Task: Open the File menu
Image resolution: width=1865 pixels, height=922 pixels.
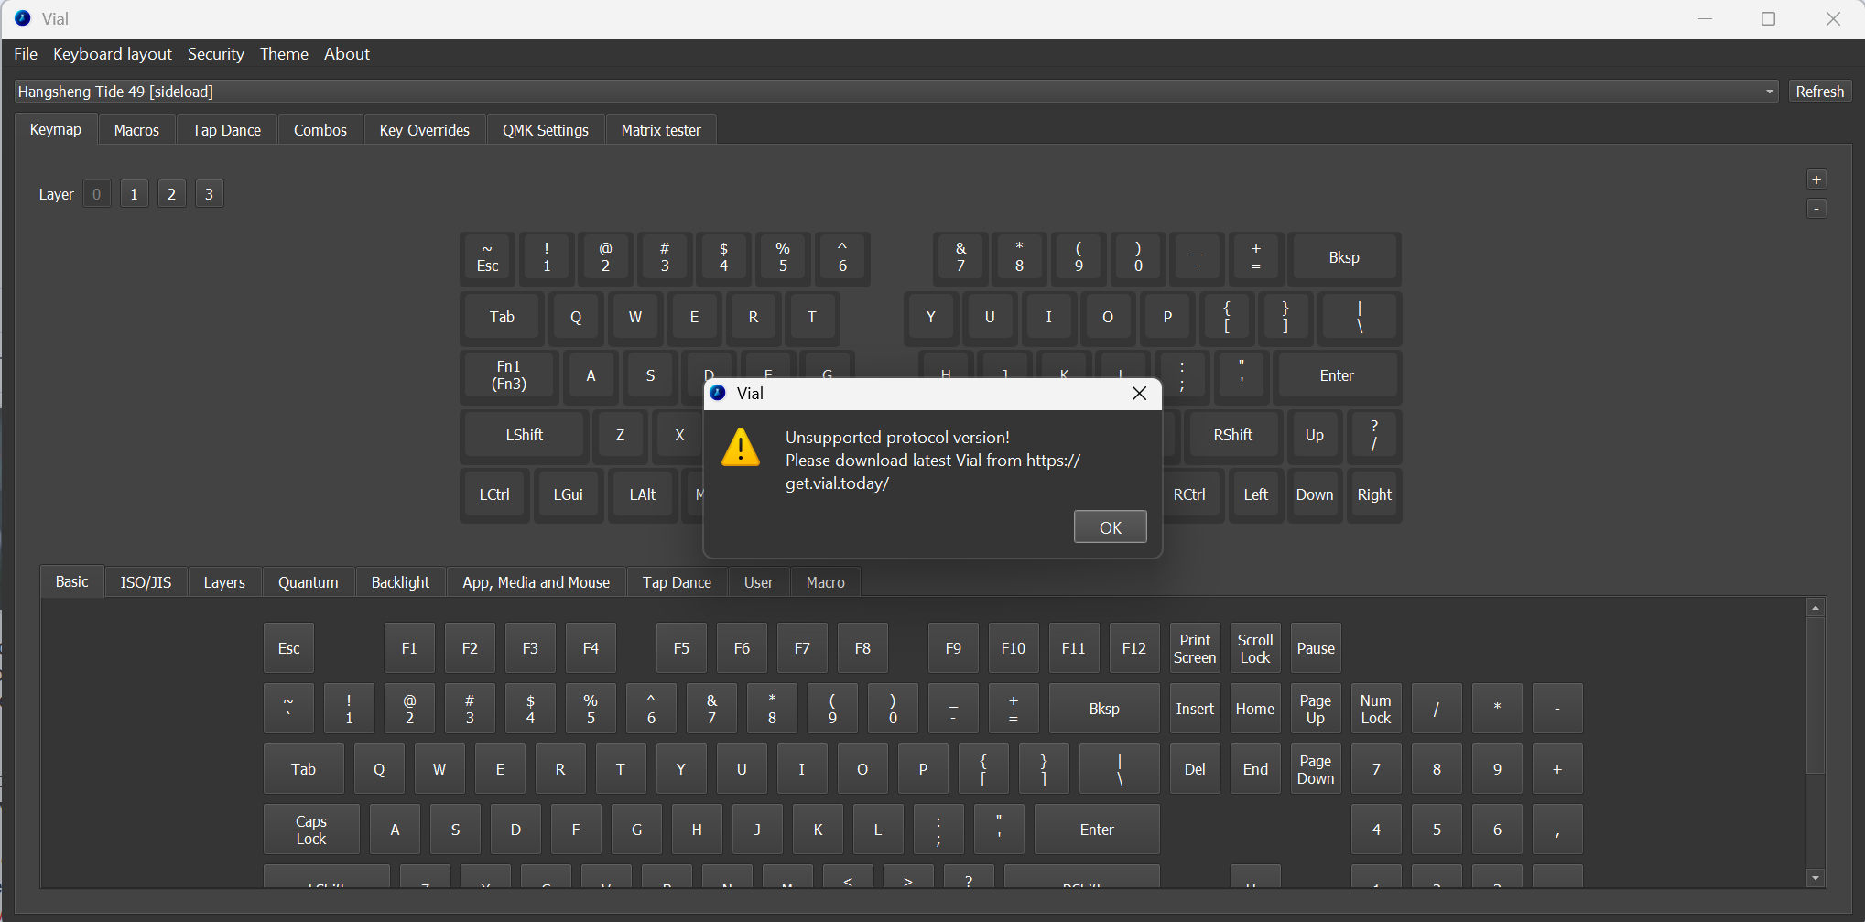Action: [26, 54]
